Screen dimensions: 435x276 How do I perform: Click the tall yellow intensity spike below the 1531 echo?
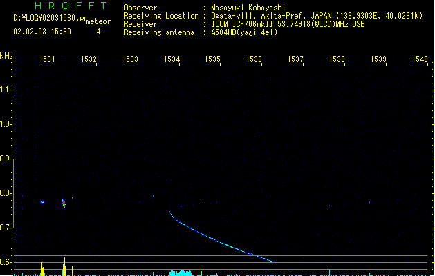(x=42, y=268)
